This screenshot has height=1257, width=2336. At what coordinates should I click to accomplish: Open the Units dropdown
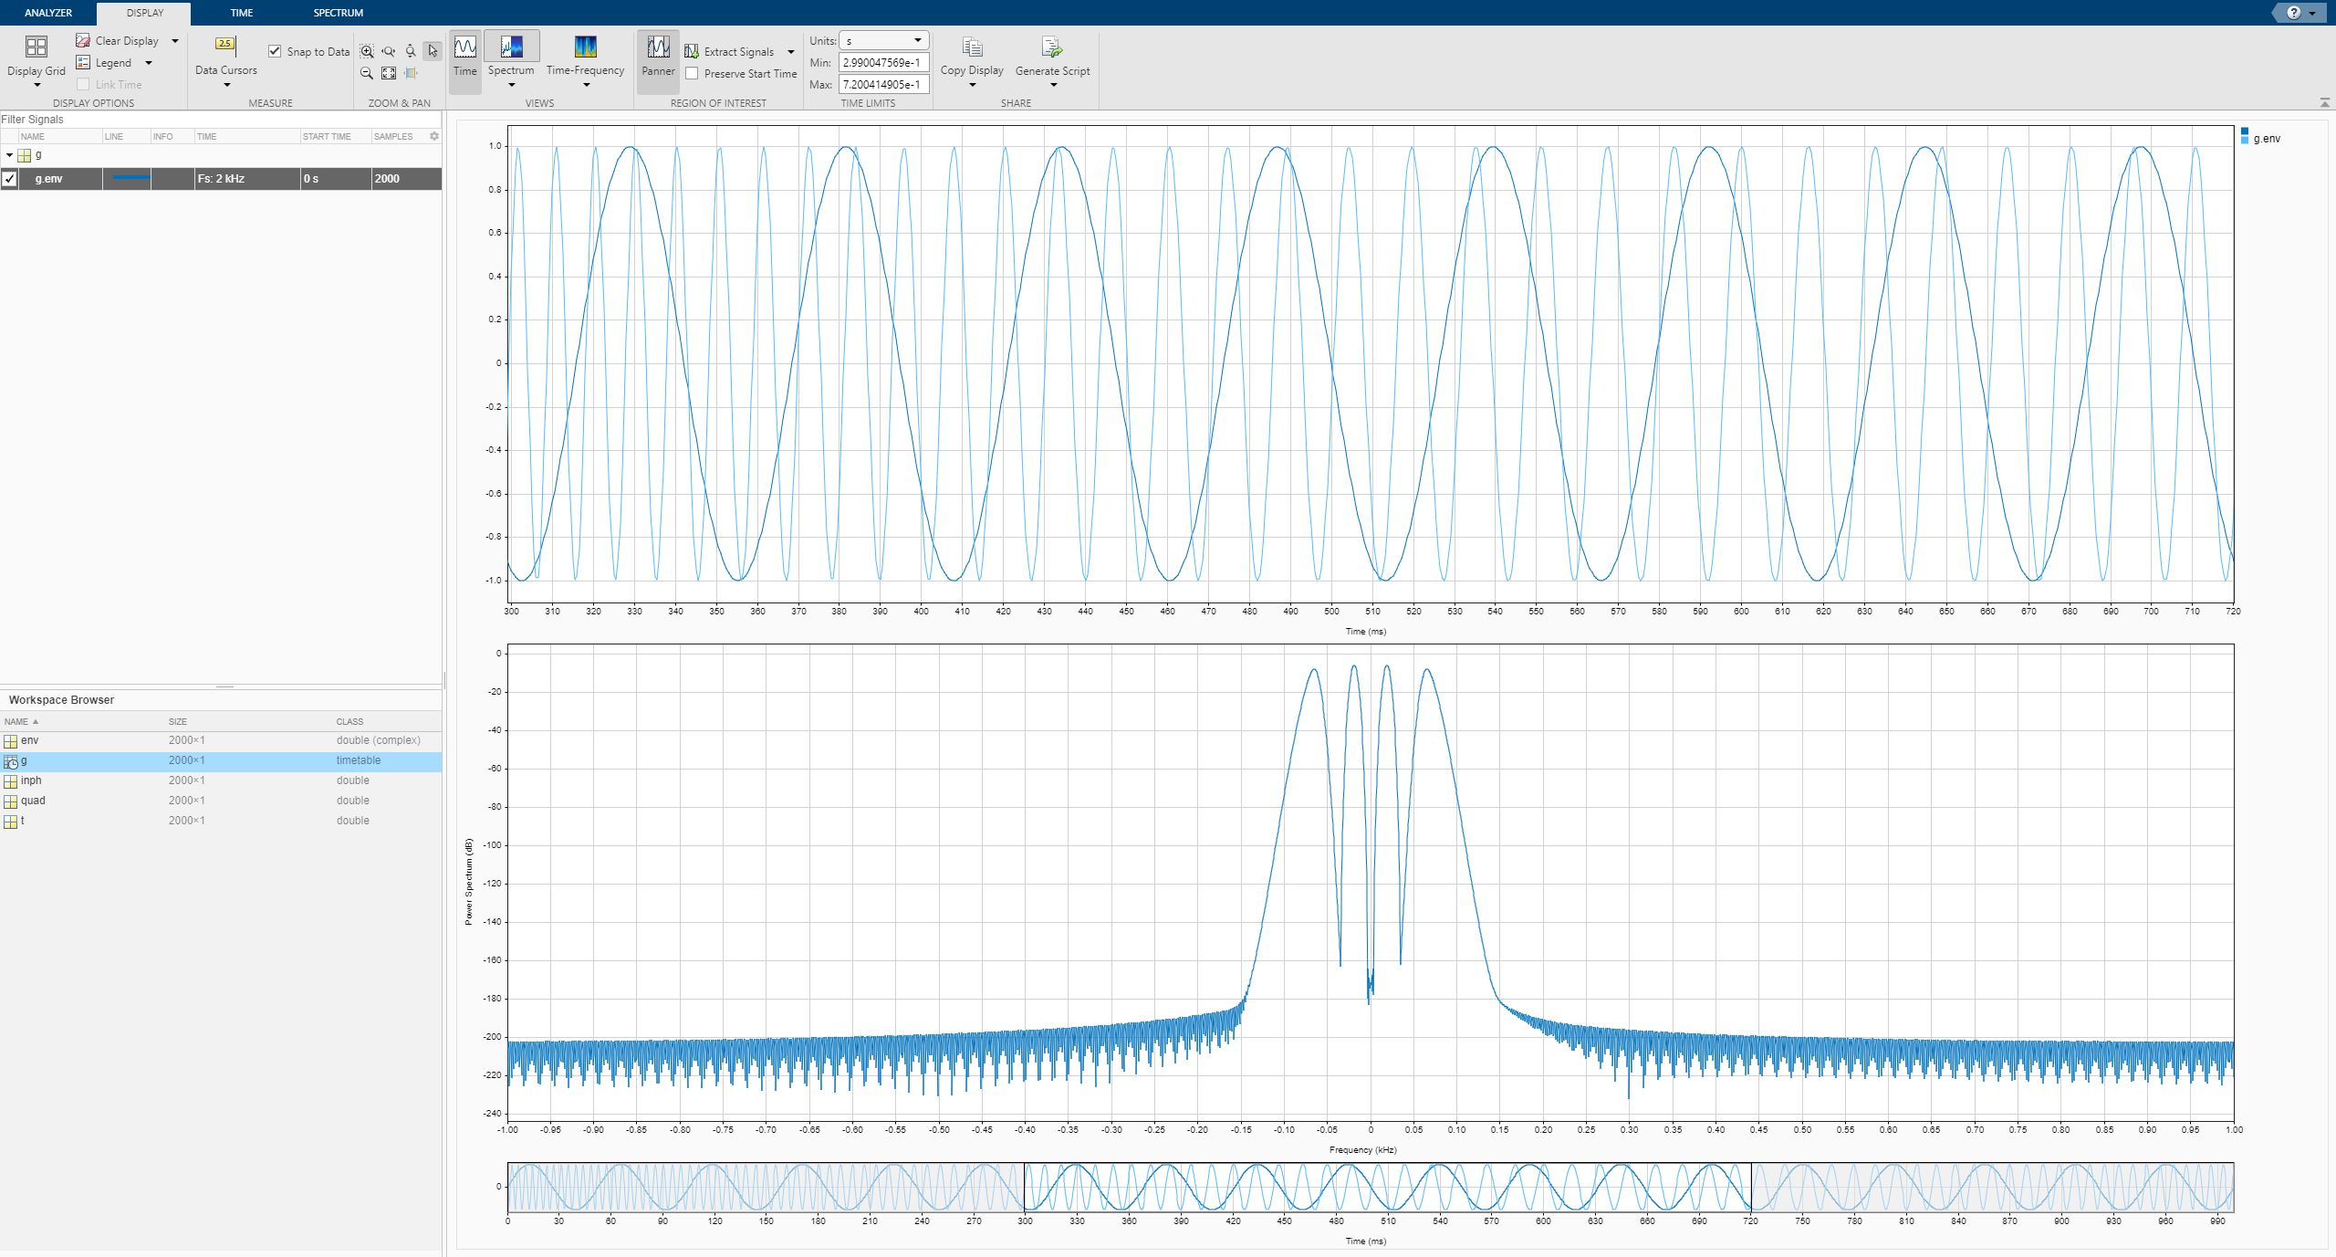(x=883, y=41)
